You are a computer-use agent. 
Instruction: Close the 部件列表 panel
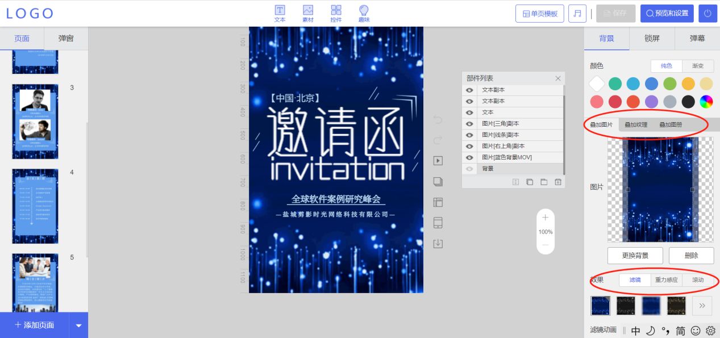pyautogui.click(x=558, y=78)
